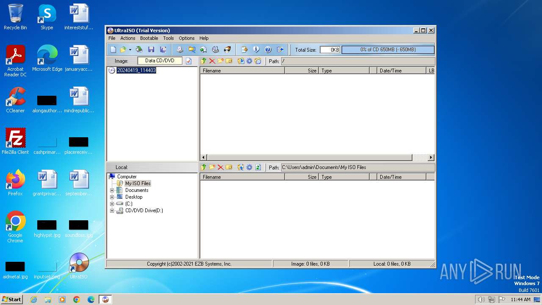Sort image list by Size column
This screenshot has height=305, width=542.
pyautogui.click(x=301, y=71)
